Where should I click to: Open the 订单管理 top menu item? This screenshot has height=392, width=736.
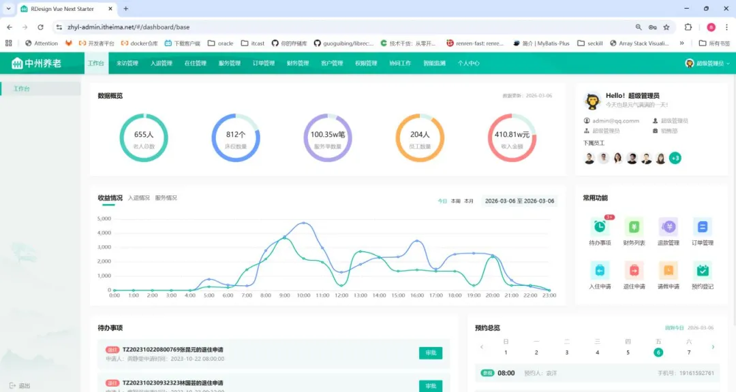click(x=263, y=63)
